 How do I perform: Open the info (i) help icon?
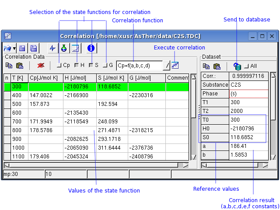(x=91, y=49)
